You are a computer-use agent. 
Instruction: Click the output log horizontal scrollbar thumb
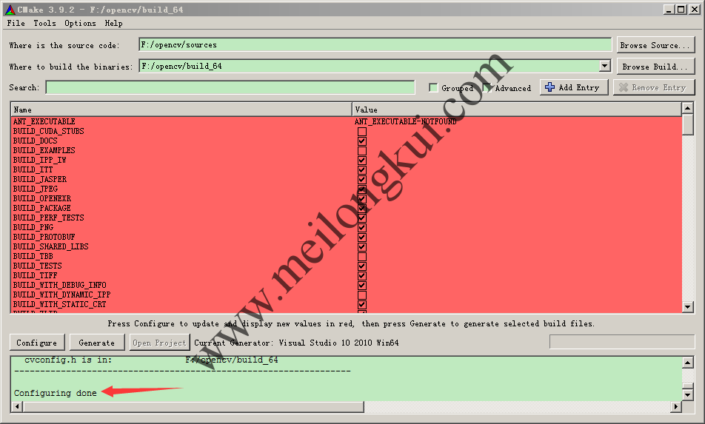click(x=193, y=406)
